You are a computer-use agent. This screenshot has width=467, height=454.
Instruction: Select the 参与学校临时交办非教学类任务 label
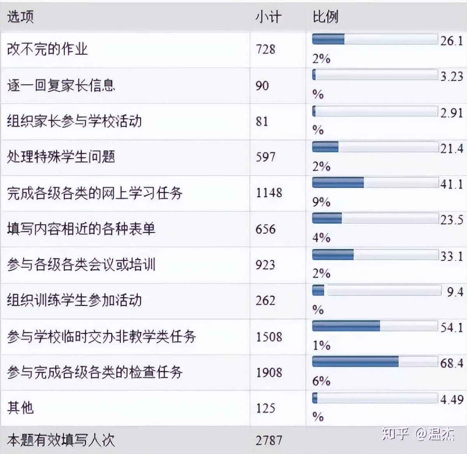click(x=101, y=336)
